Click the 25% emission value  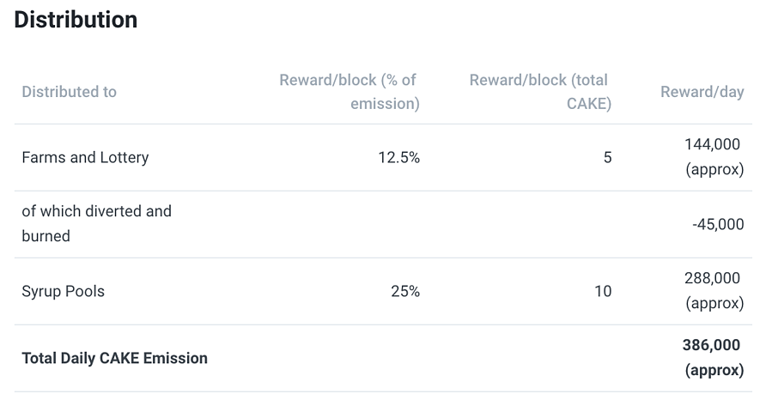click(405, 291)
